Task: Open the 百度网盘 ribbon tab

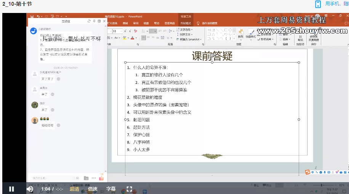Action: point(170,23)
